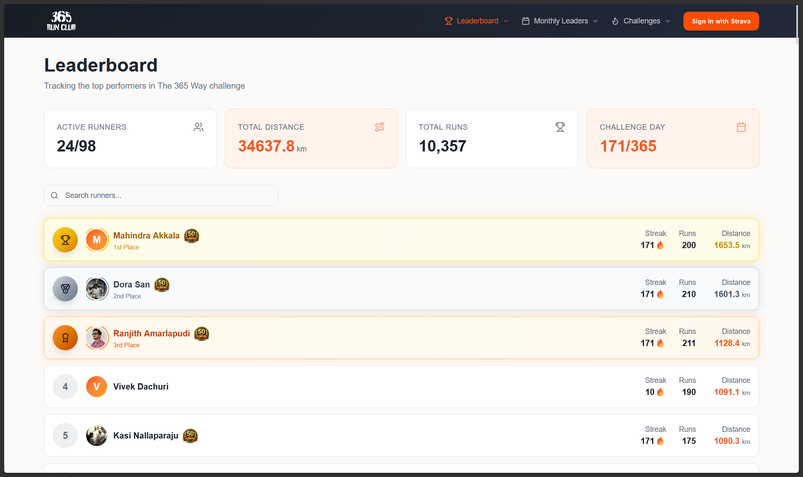Open Kasi Nallaparaju's runner name
The height and width of the screenshot is (477, 803).
(x=146, y=436)
